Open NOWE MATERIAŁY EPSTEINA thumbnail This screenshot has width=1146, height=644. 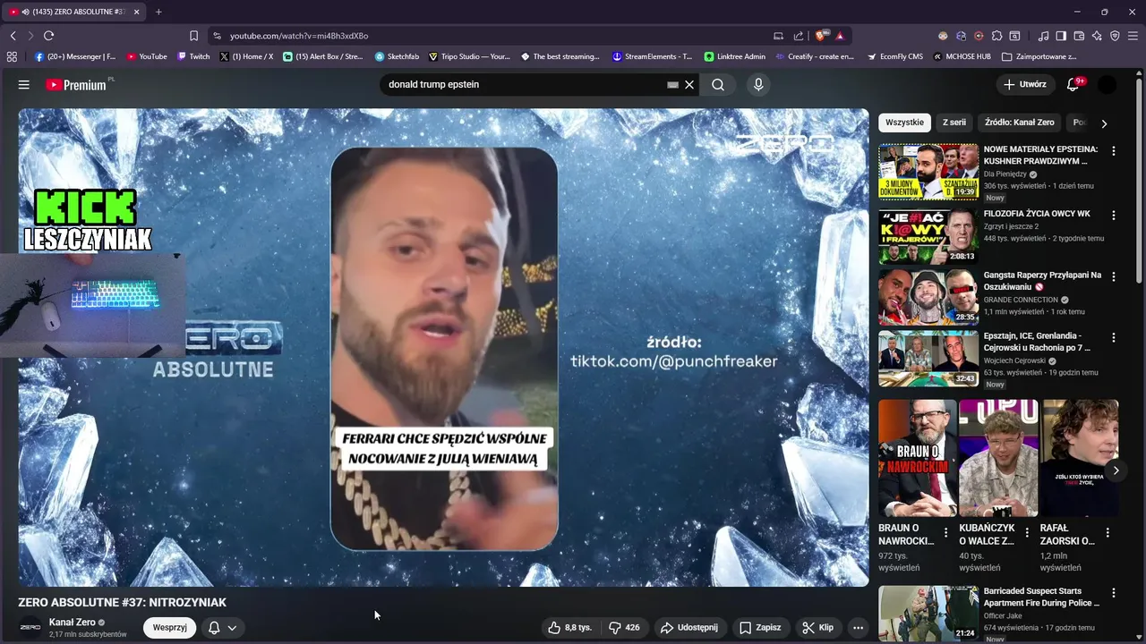tap(928, 171)
